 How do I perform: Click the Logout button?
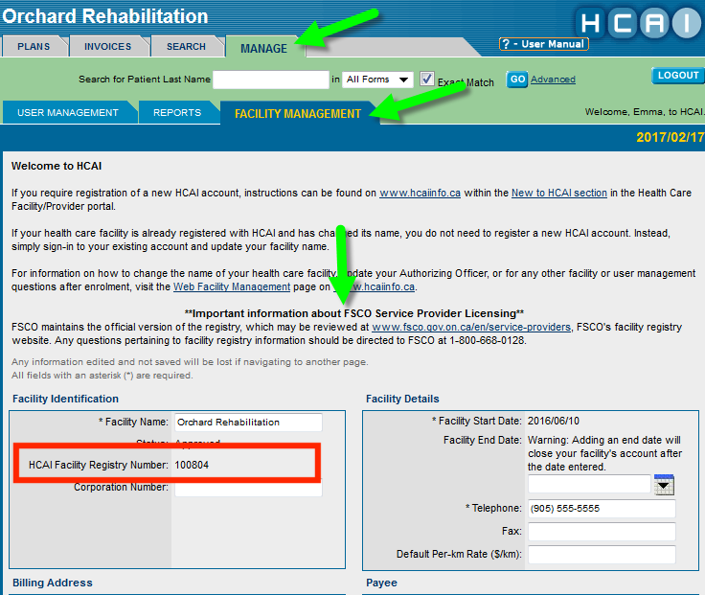678,76
